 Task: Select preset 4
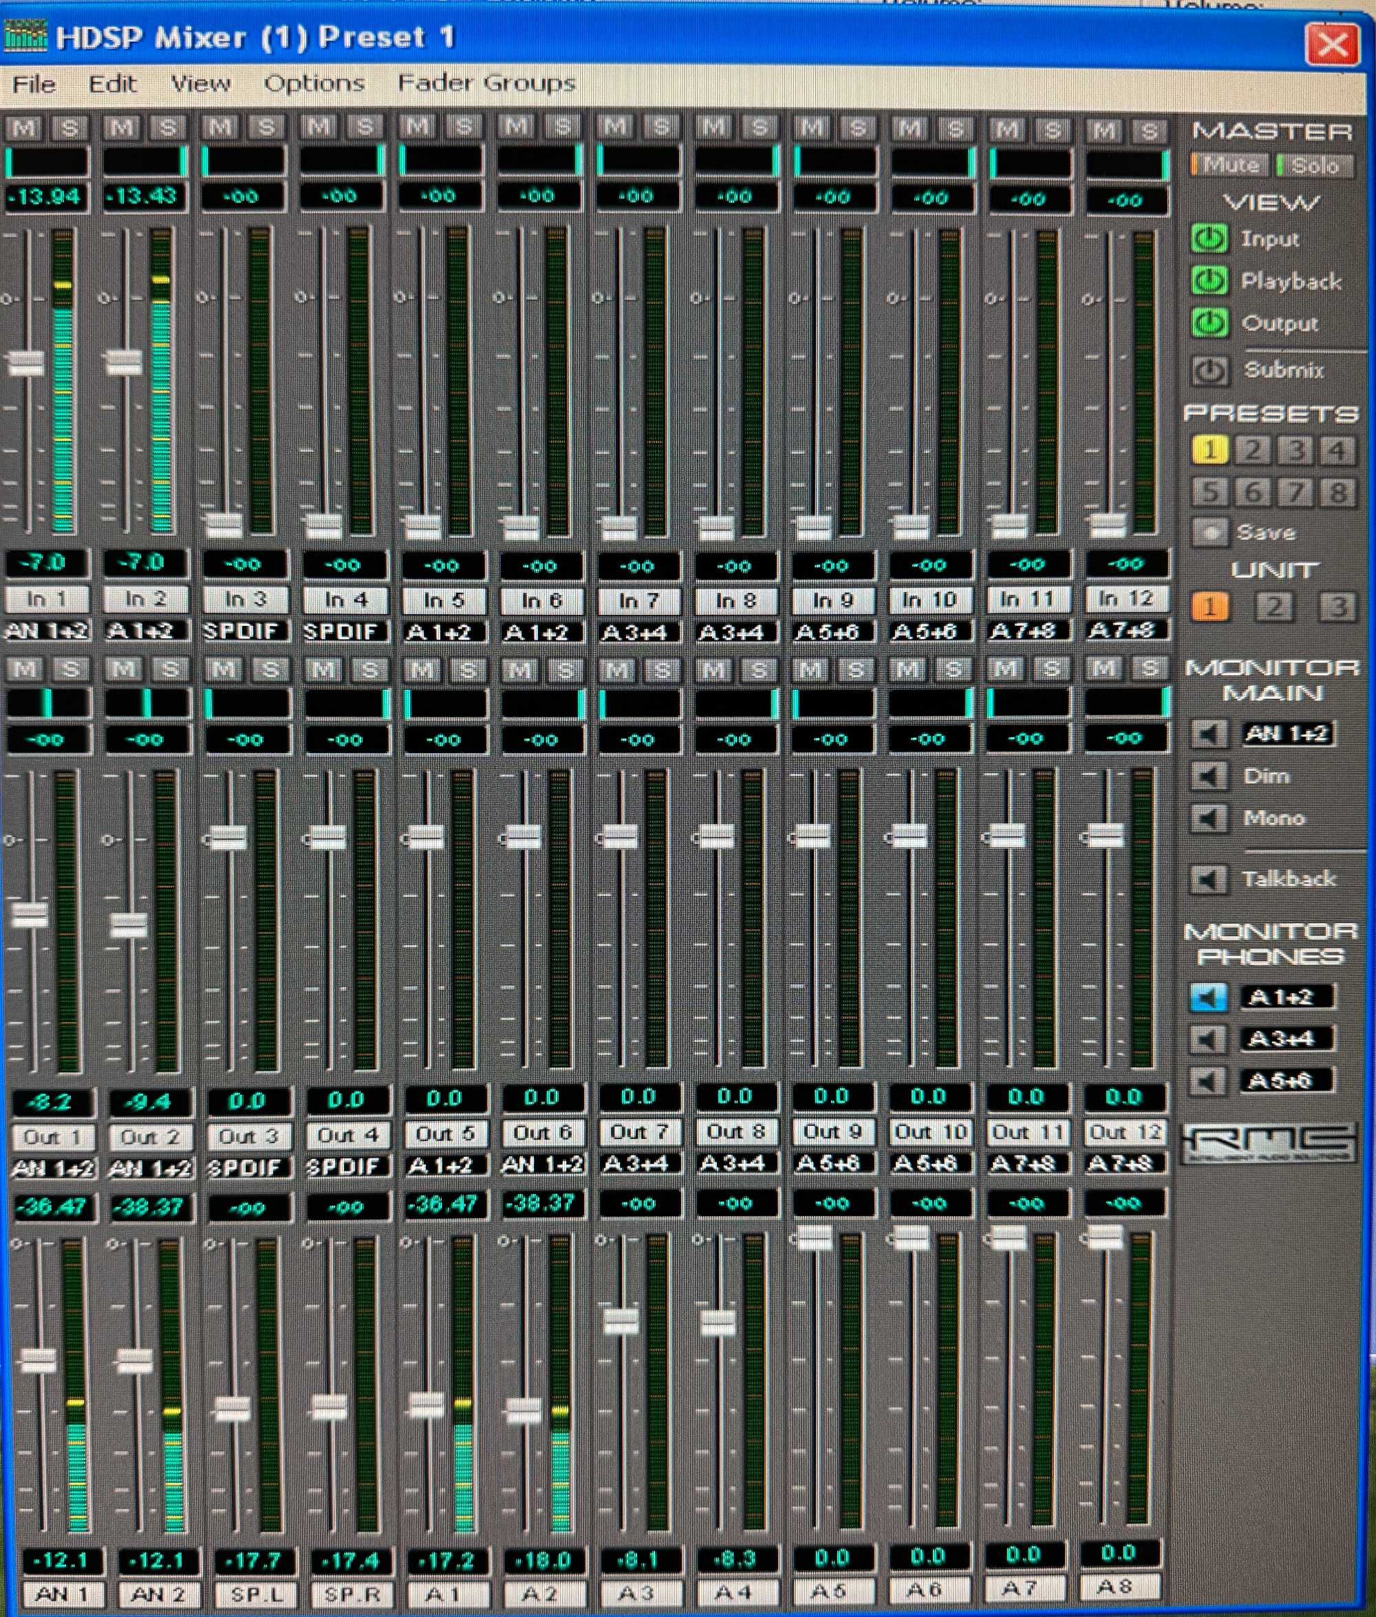coord(1337,451)
